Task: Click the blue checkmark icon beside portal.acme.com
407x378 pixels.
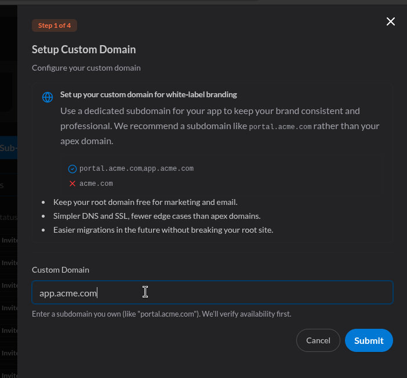Action: click(x=72, y=169)
